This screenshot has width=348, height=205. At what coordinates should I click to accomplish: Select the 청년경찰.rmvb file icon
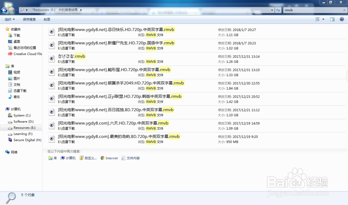click(x=52, y=59)
